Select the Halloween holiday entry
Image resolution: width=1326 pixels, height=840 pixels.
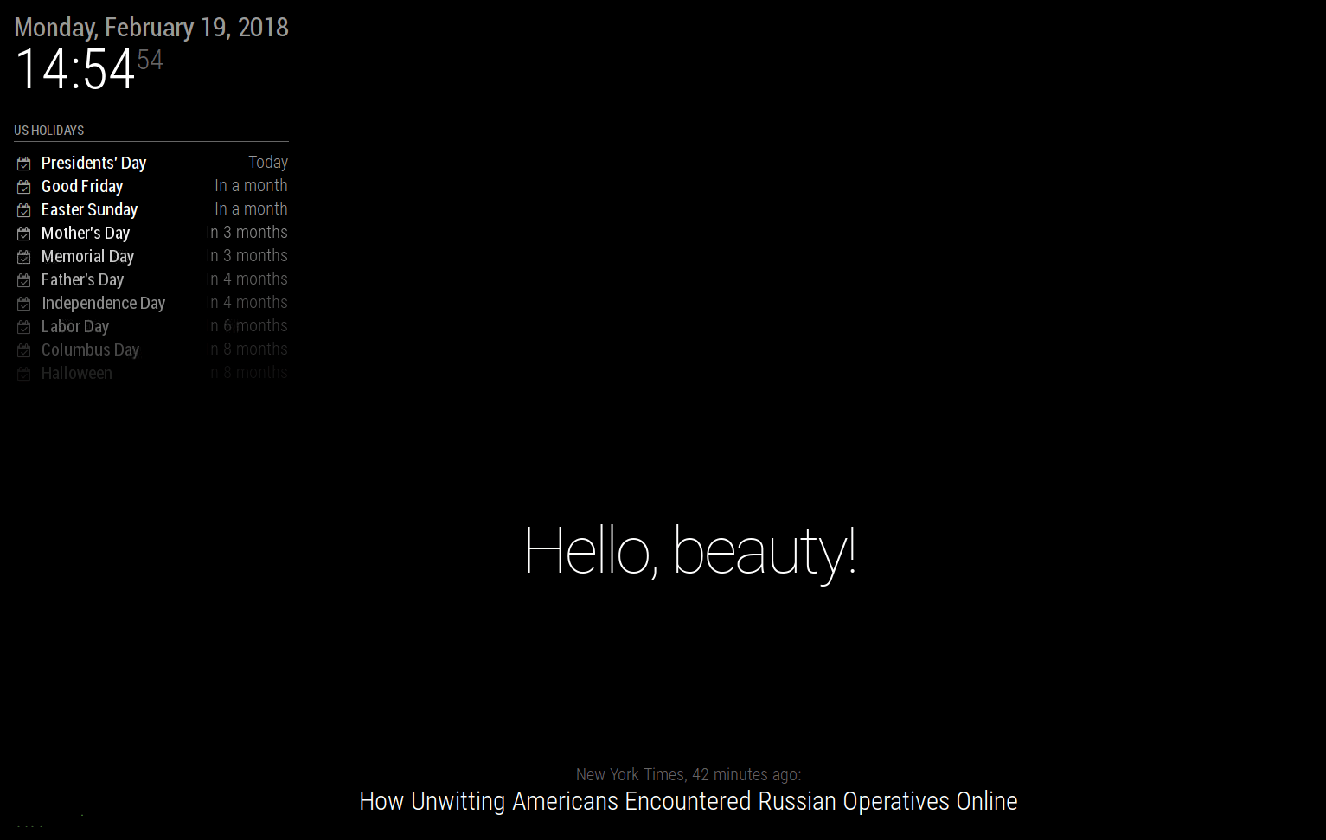[x=77, y=373]
